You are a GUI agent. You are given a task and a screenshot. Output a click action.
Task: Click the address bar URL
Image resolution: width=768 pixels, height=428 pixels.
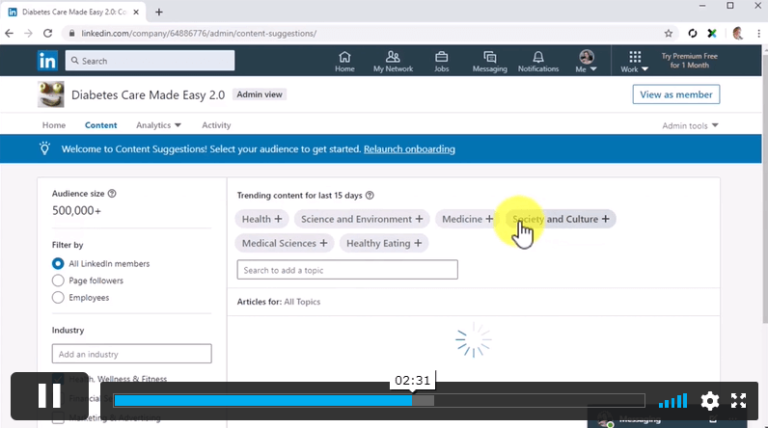coord(199,34)
